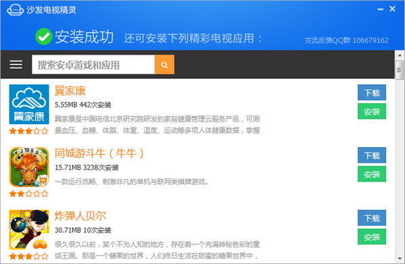Open the 同城游斗牛（牛牛）title link
This screenshot has width=405, height=264.
99,153
